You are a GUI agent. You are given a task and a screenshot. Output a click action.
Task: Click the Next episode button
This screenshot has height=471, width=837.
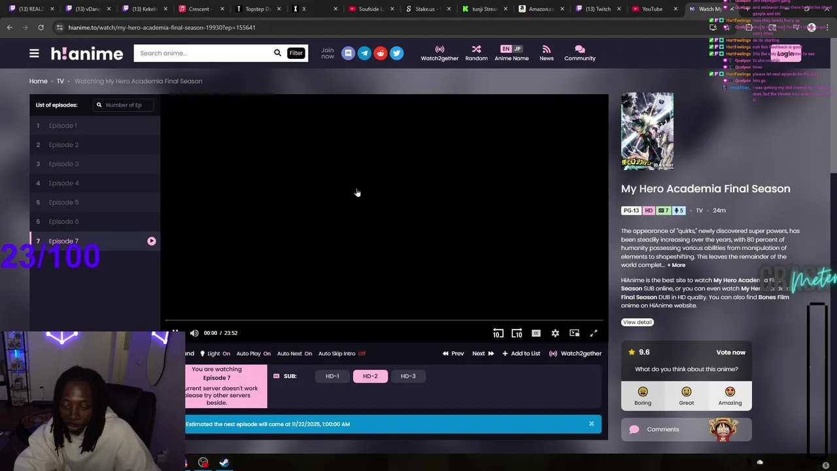(x=483, y=353)
